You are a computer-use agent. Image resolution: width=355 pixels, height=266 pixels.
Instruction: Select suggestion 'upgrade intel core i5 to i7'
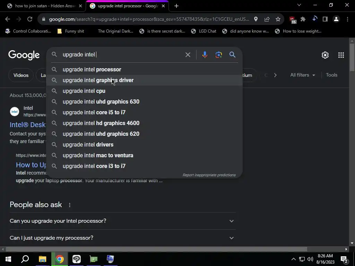[x=145, y=113]
